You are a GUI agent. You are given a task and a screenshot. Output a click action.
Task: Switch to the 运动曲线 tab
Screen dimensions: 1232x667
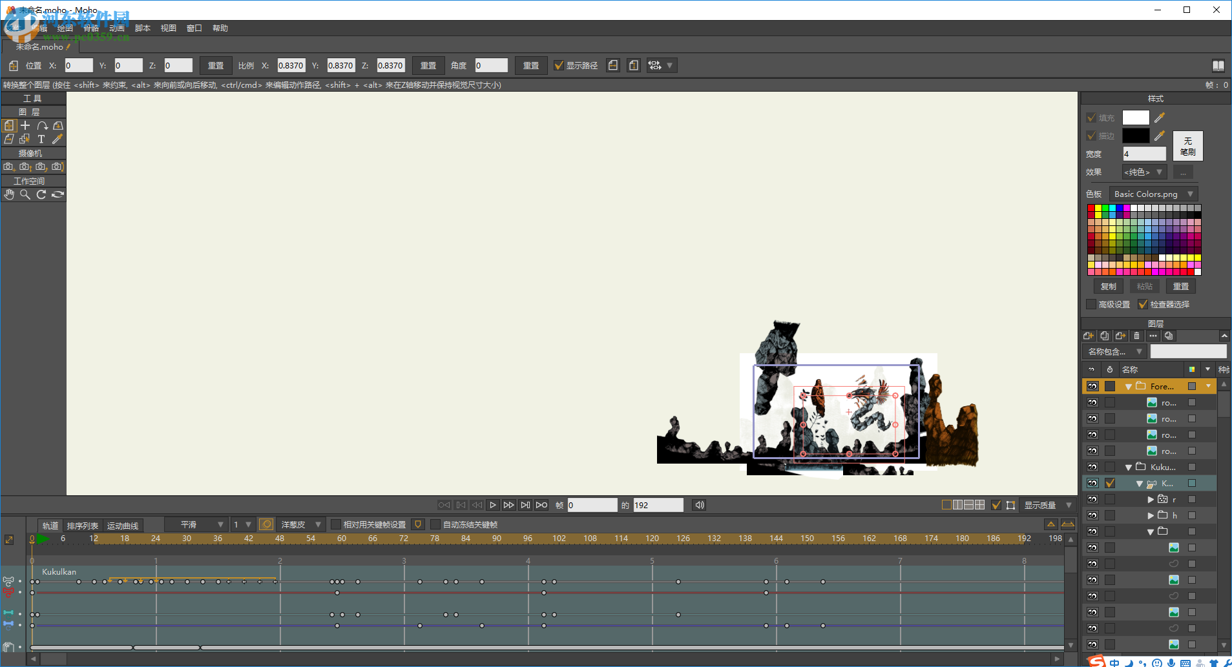click(123, 526)
